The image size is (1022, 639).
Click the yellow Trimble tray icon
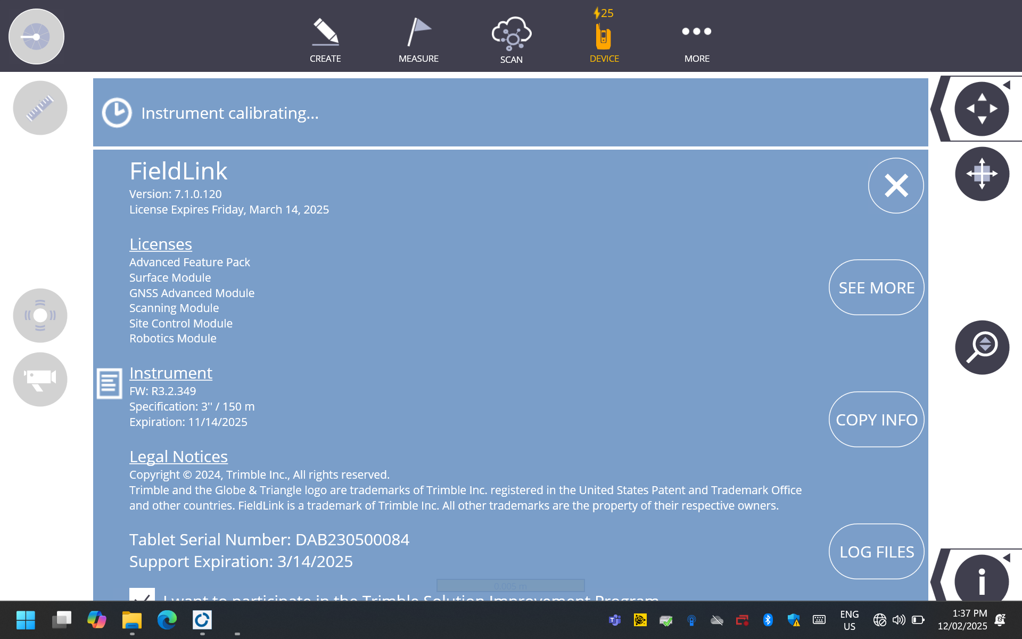tap(640, 620)
